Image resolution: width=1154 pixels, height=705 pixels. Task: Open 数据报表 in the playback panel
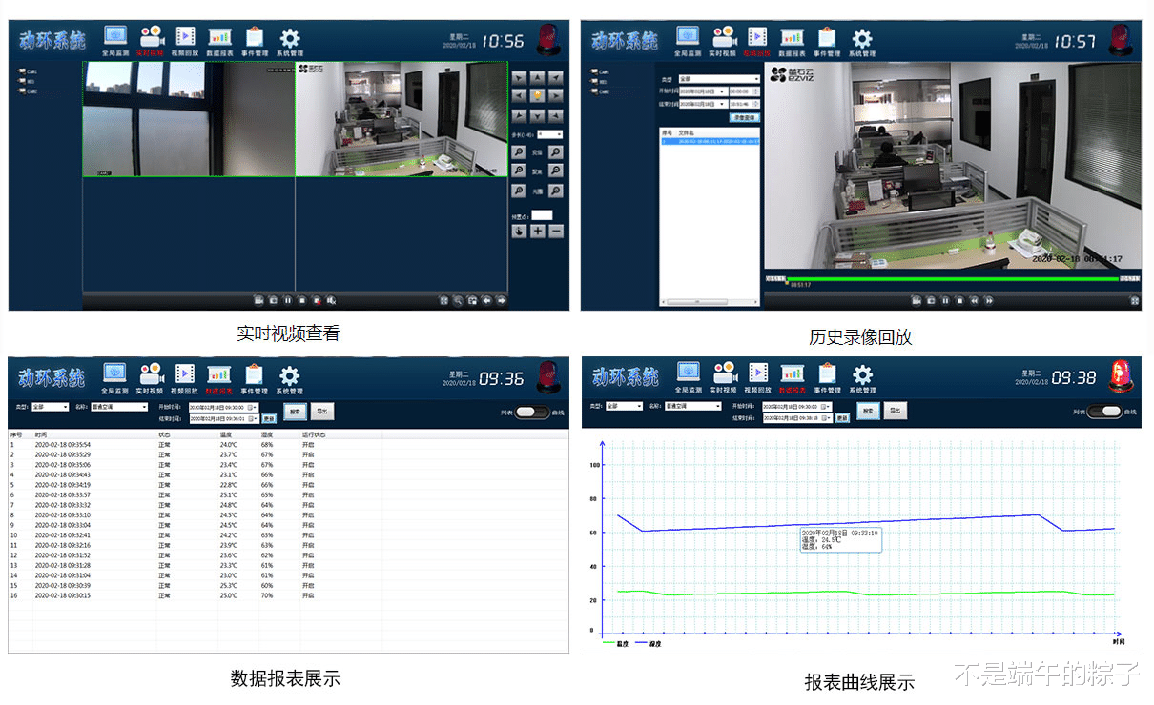(792, 42)
